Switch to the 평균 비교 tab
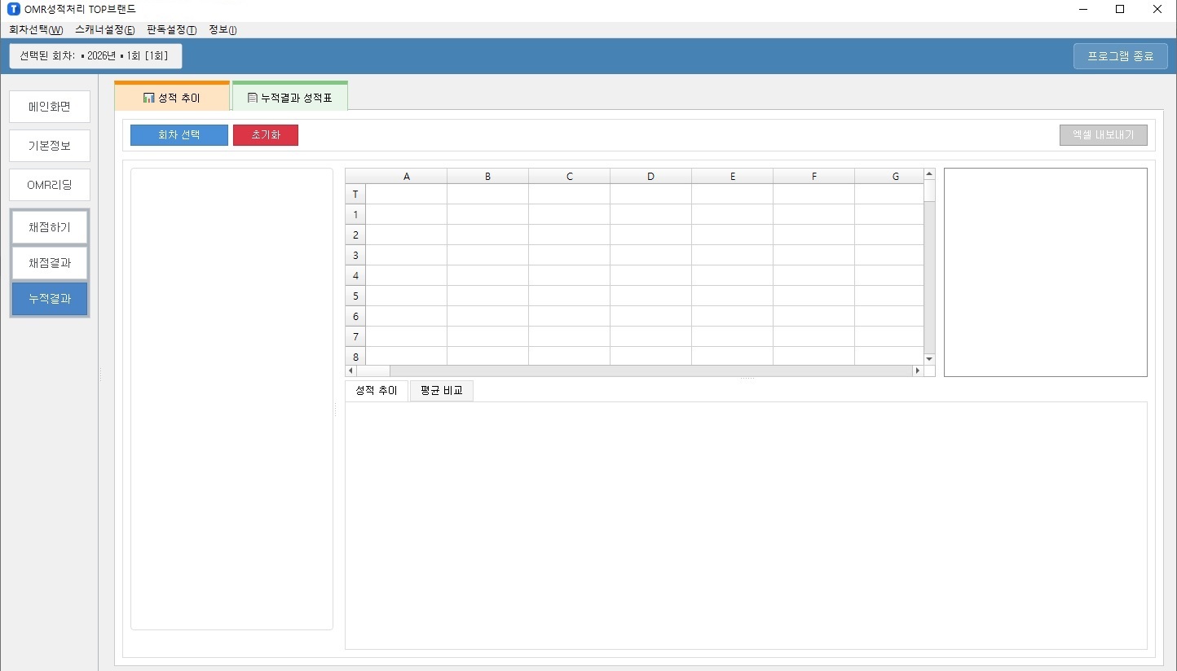This screenshot has width=1177, height=671. tap(441, 391)
